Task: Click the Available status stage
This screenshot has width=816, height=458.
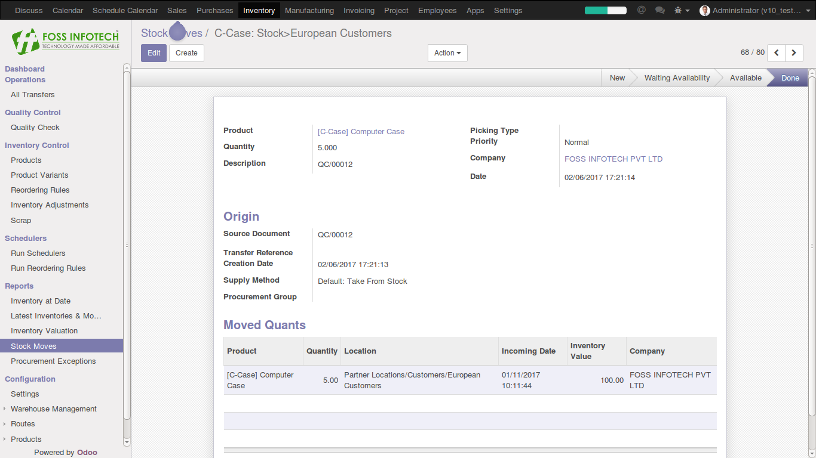Action: 746,78
